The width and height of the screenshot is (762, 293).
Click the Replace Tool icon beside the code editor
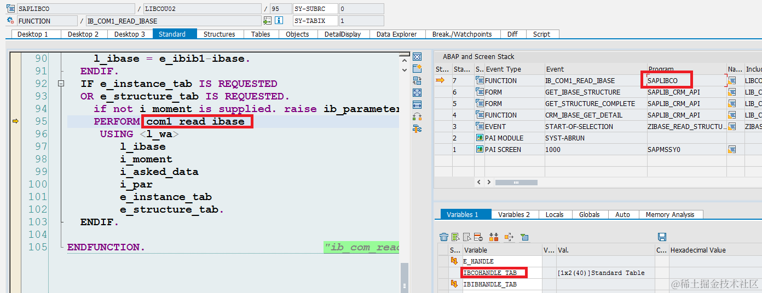point(417,81)
